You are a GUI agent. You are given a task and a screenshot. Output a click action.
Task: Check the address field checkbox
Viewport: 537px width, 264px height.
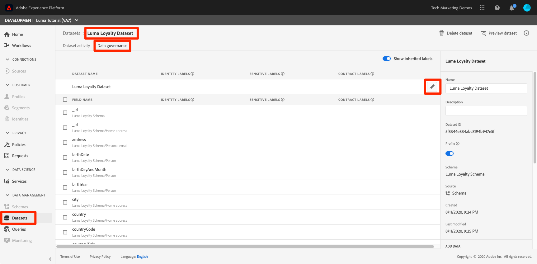[x=65, y=143]
